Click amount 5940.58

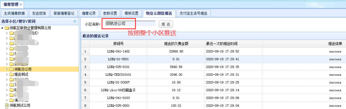(x=176, y=67)
